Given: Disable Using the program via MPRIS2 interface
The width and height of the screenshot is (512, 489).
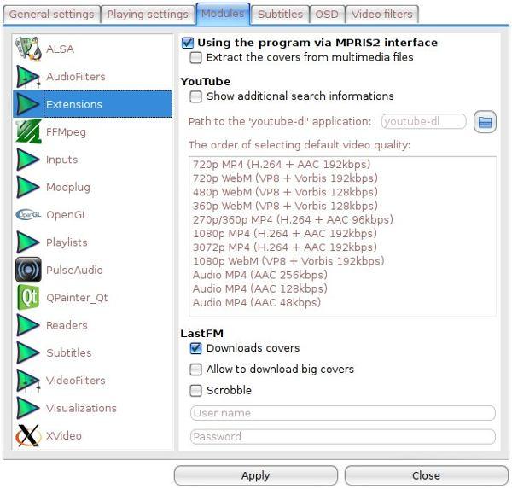Looking at the screenshot, I should tap(188, 43).
